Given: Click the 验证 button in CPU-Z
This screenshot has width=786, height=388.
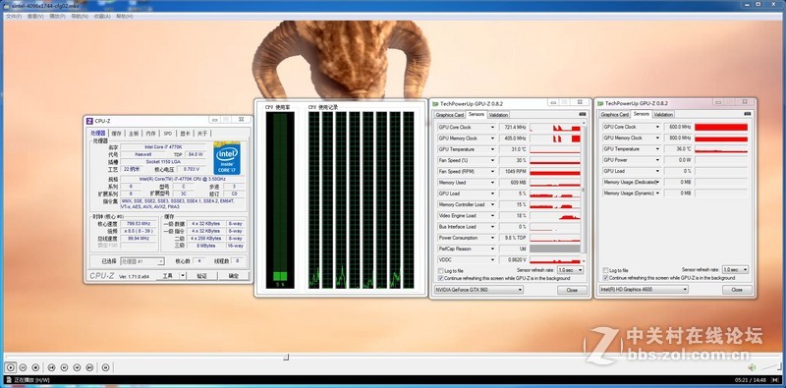Looking at the screenshot, I should pyautogui.click(x=201, y=276).
